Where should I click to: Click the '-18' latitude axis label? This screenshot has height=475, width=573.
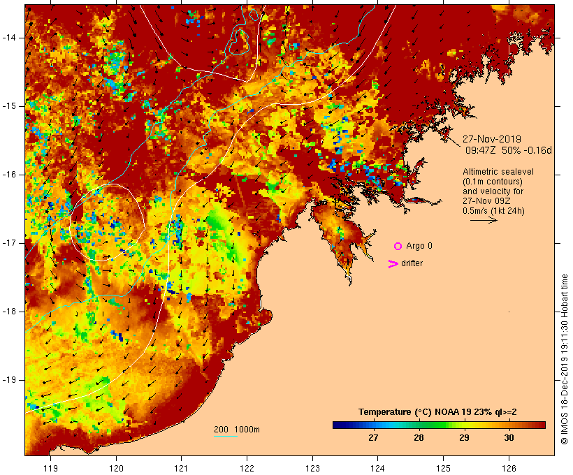[8, 312]
